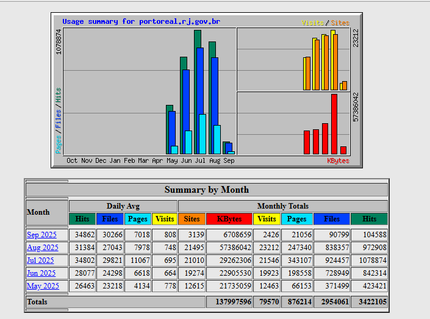This screenshot has width=430, height=319.
Task: Click the red KBytes column header
Action: click(x=229, y=219)
